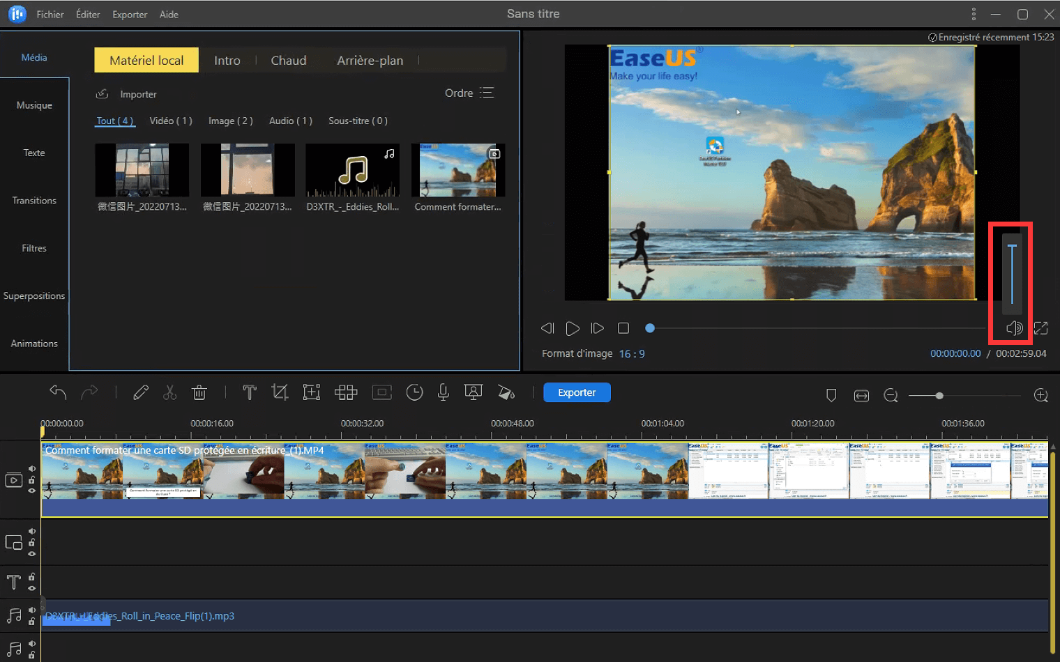Start a voiceover with the microphone icon

point(443,392)
